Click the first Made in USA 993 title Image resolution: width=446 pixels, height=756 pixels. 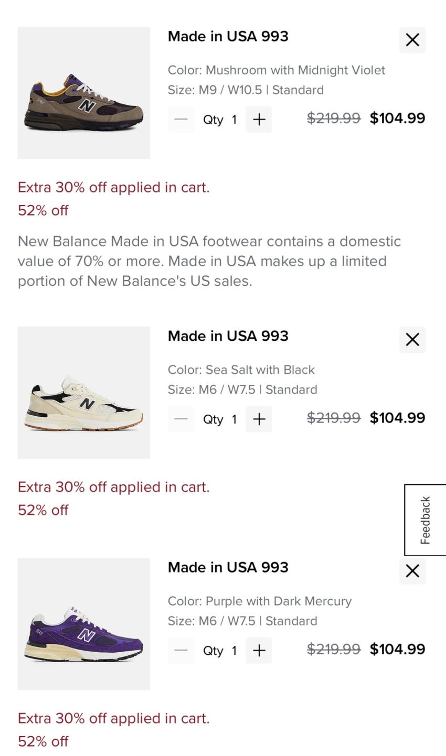click(x=228, y=36)
